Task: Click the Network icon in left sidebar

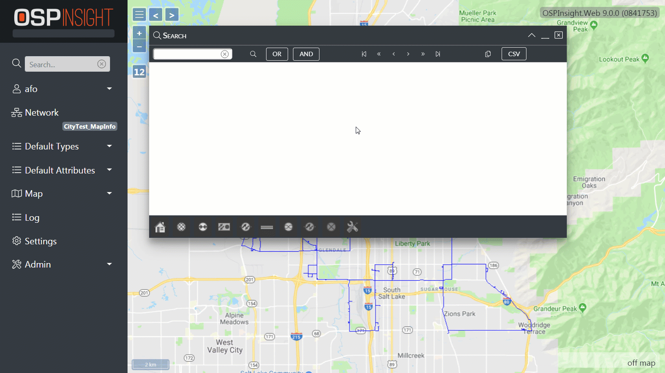Action: point(16,112)
